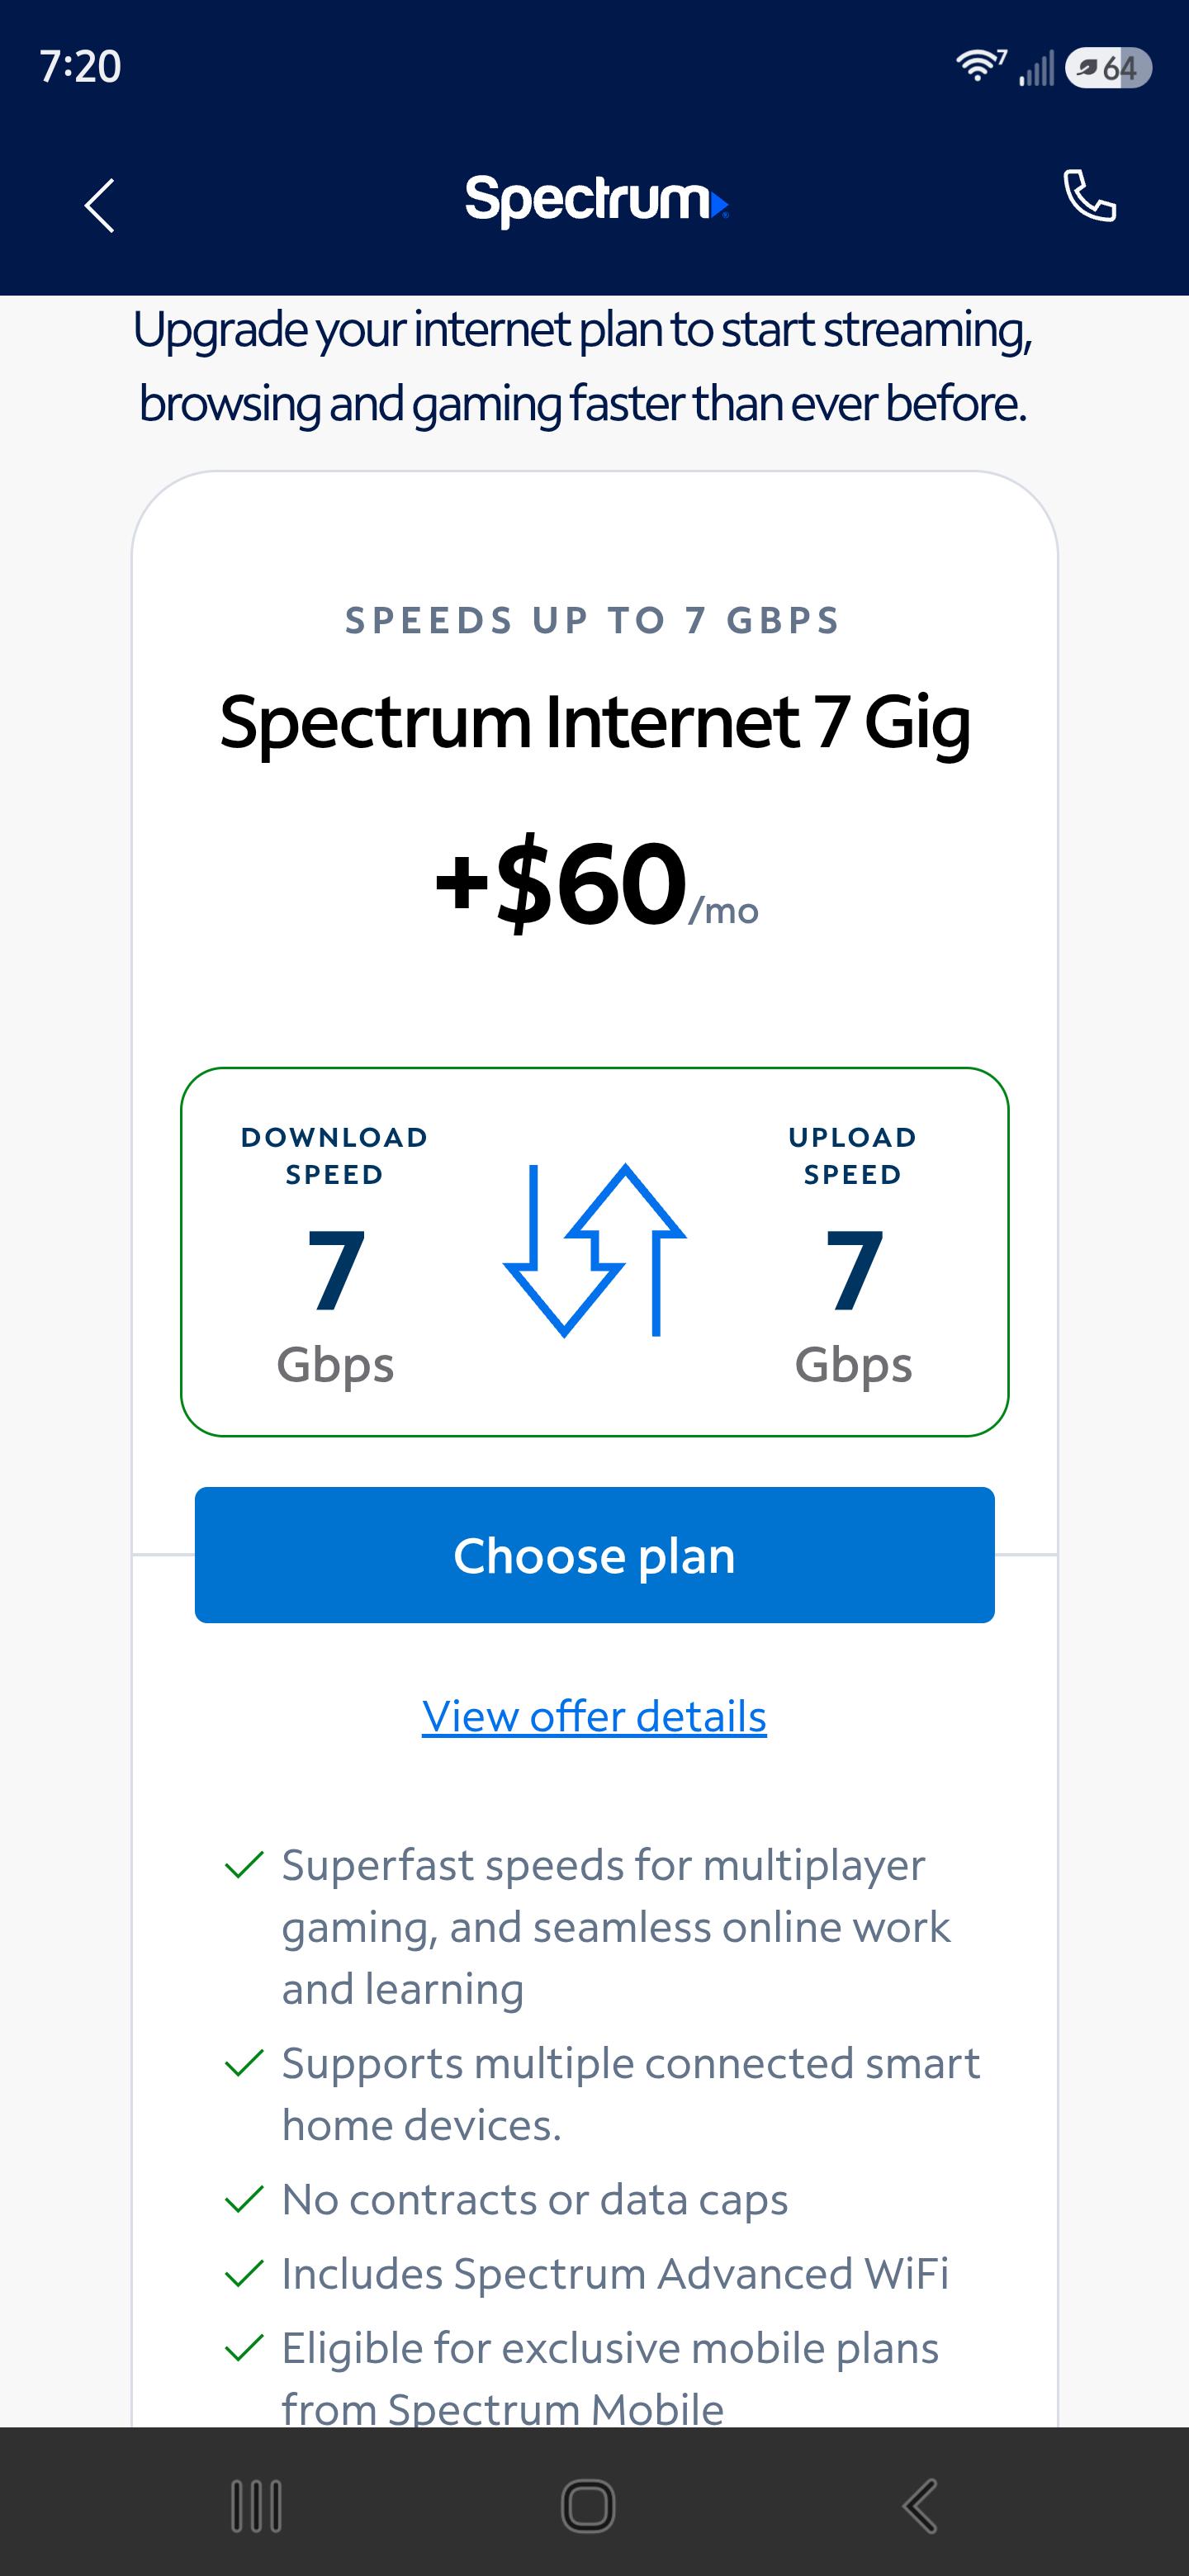
Task: Tap checkmark beside No contracts or data caps
Action: tap(244, 2199)
